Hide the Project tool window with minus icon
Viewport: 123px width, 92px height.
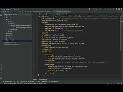point(31,12)
